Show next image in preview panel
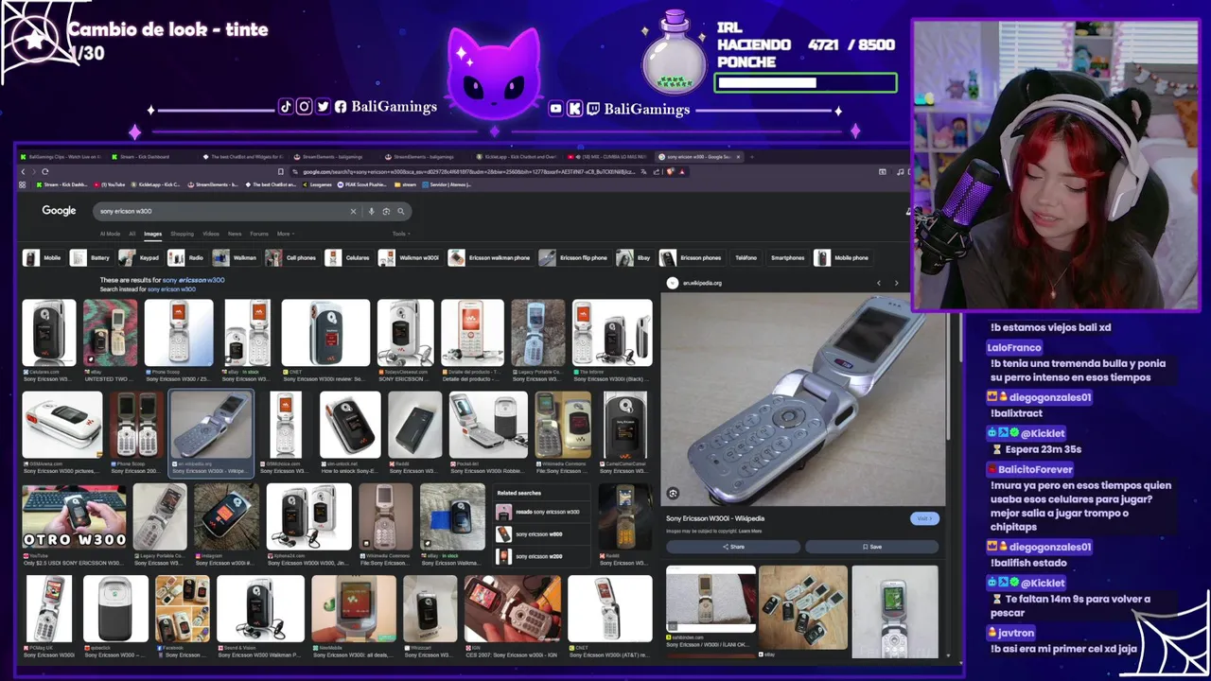Image resolution: width=1211 pixels, height=681 pixels. (x=896, y=283)
